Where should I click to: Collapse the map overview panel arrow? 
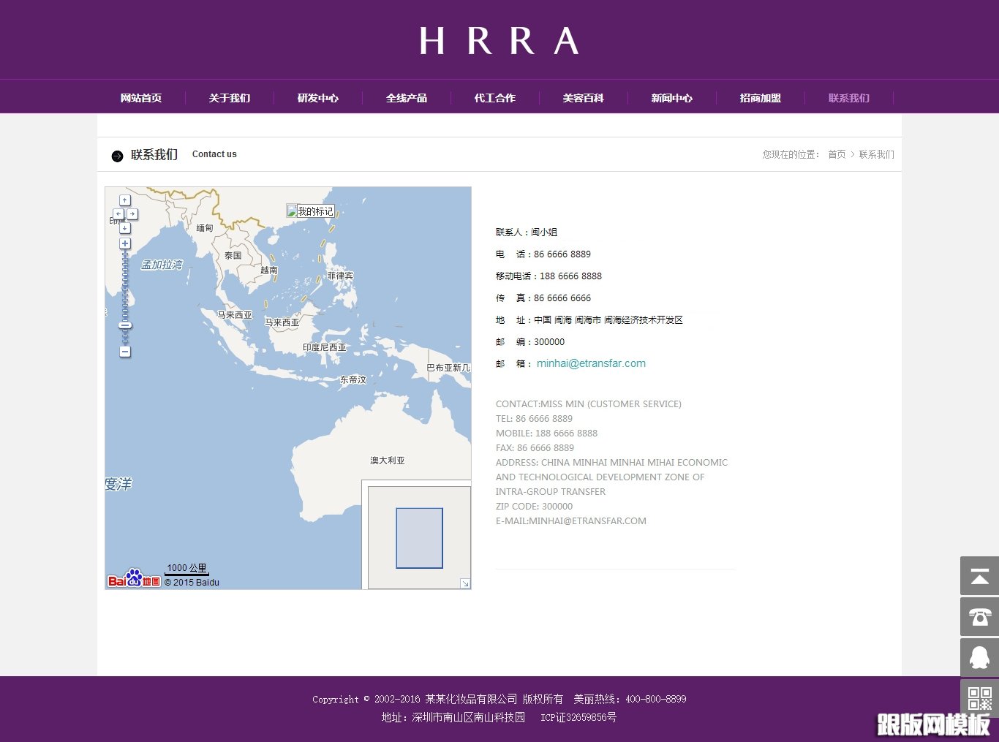(464, 583)
